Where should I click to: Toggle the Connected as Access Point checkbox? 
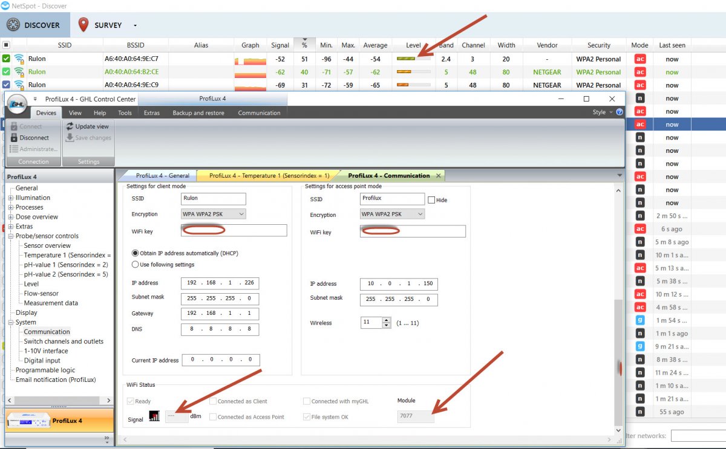[x=213, y=417]
